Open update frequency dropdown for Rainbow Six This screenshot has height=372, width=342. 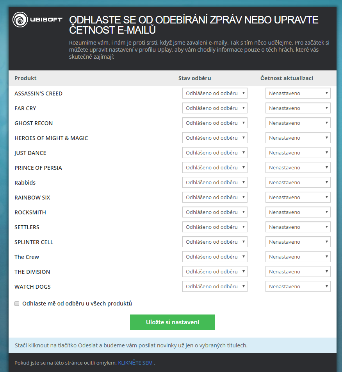click(298, 197)
